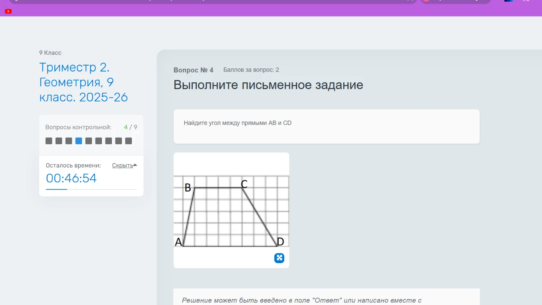Collapse the timer using the arrow beside Скрыть
The width and height of the screenshot is (542, 305).
pyautogui.click(x=135, y=165)
